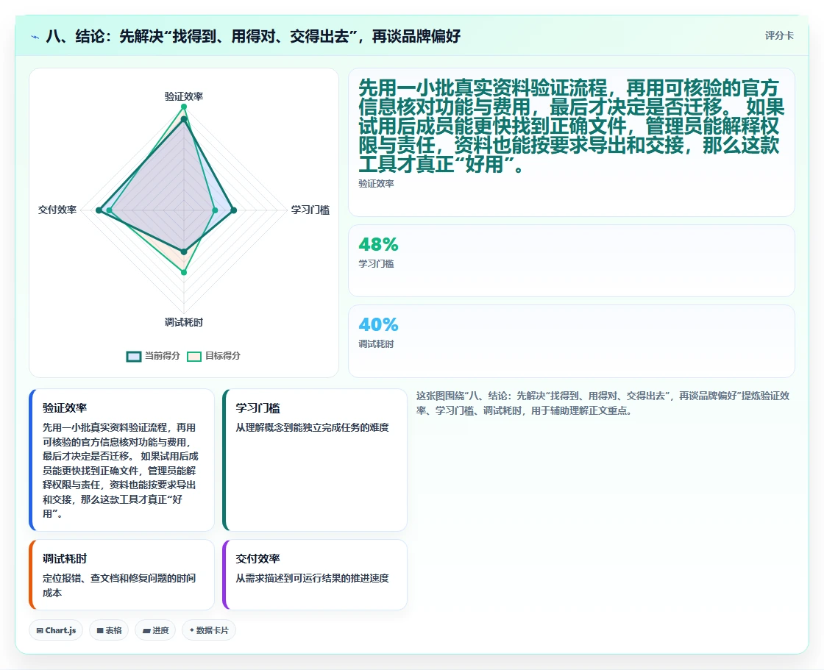Click the 验证效率 axis label on radar chart
The height and width of the screenshot is (670, 824).
click(183, 96)
